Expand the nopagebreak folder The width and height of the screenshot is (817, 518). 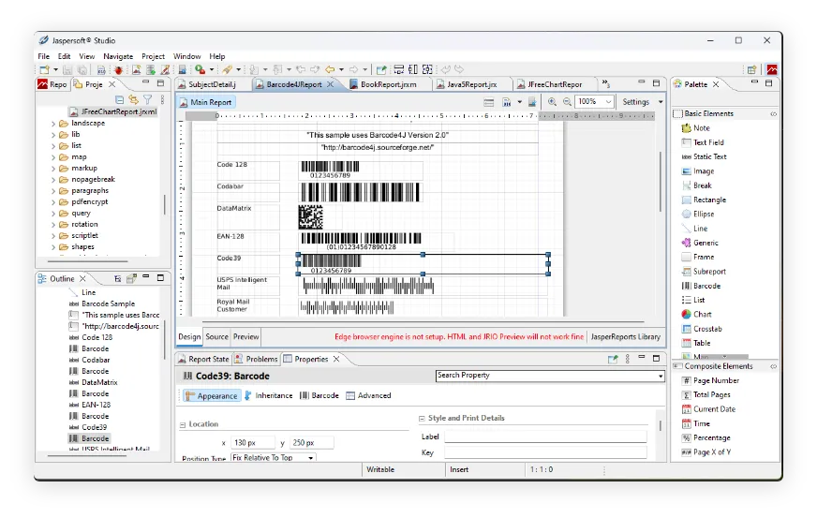pyautogui.click(x=53, y=180)
